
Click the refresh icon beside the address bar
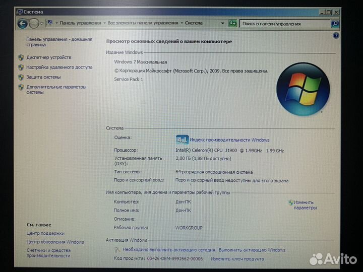pyautogui.click(x=233, y=23)
